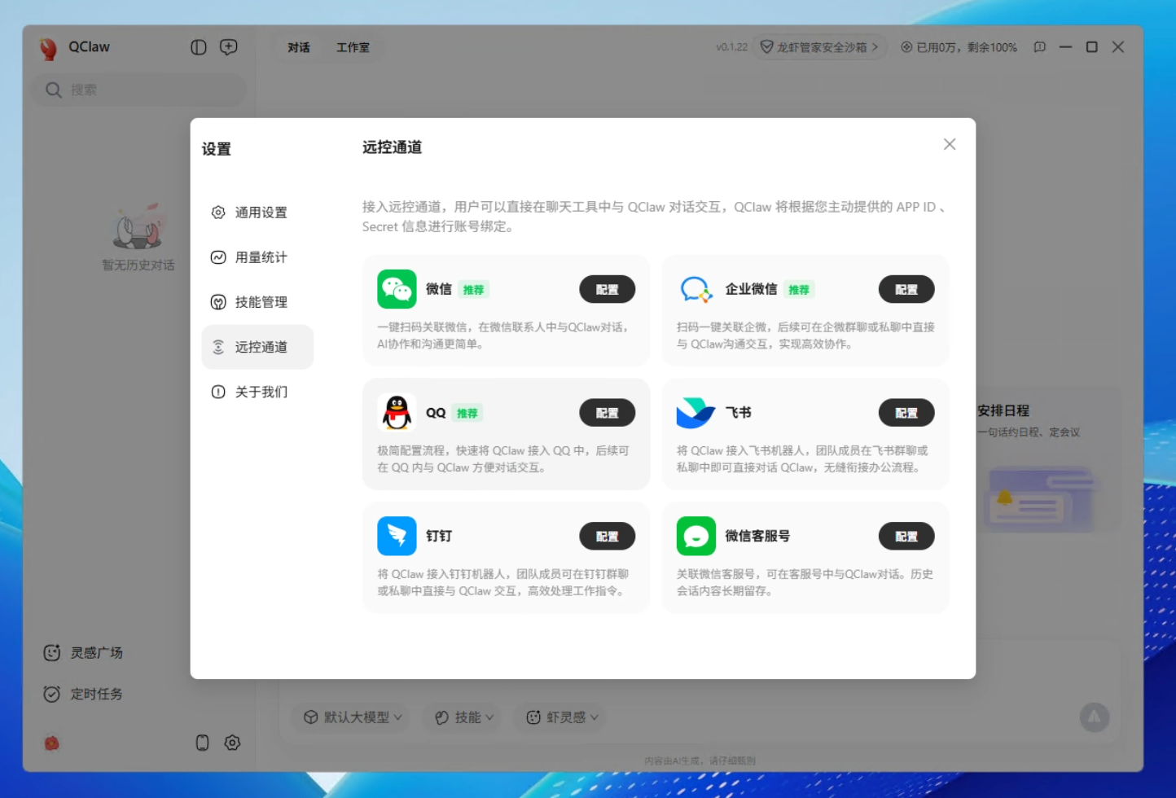Click the QQ penguin icon

[x=397, y=413]
